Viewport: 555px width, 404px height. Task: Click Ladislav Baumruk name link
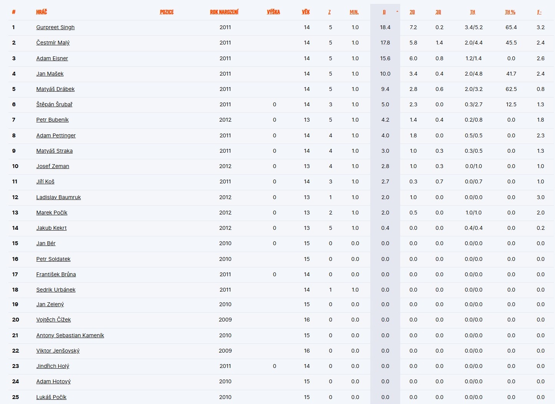(58, 197)
